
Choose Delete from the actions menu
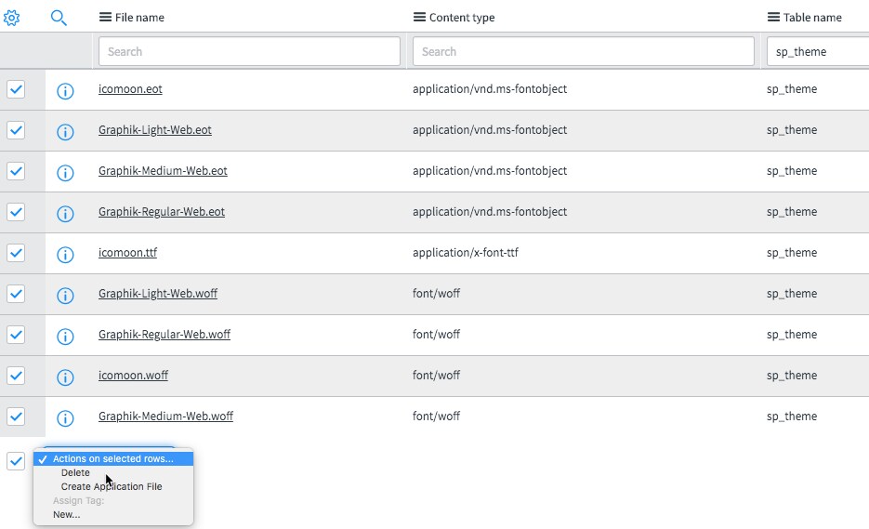pos(75,473)
